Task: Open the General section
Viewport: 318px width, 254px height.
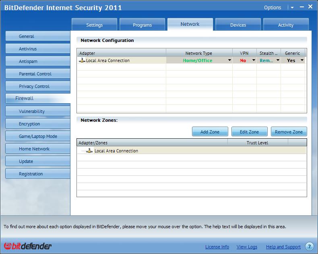Action: pos(38,36)
